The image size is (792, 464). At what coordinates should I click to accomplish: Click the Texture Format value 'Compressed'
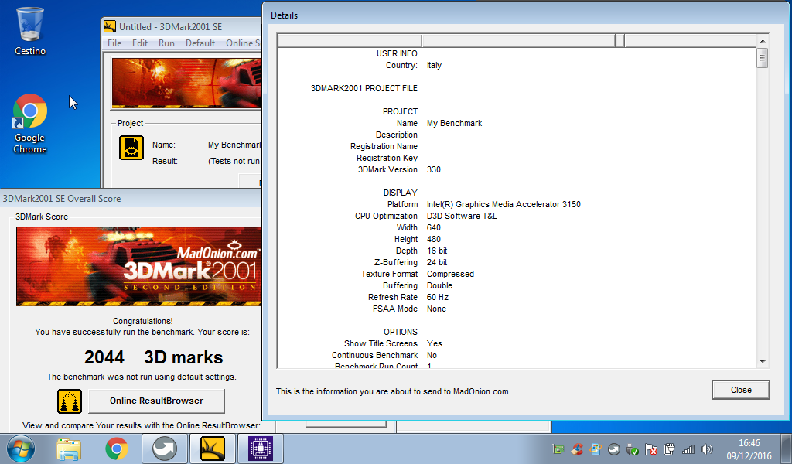pyautogui.click(x=450, y=275)
